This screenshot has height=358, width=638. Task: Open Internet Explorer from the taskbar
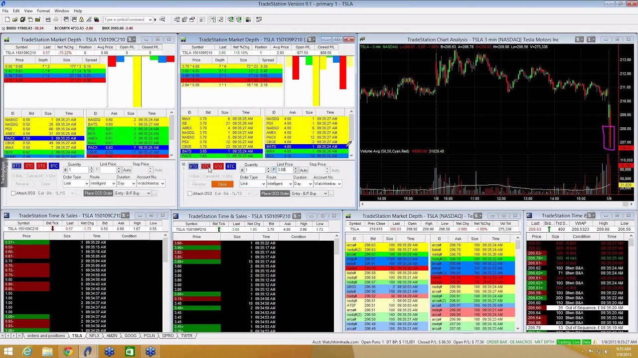[x=27, y=352]
